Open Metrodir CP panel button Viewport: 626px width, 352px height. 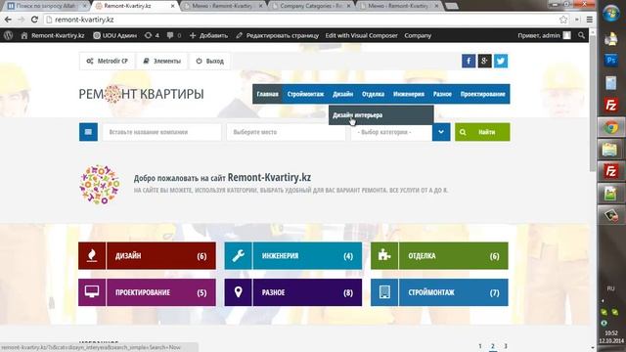(x=107, y=61)
